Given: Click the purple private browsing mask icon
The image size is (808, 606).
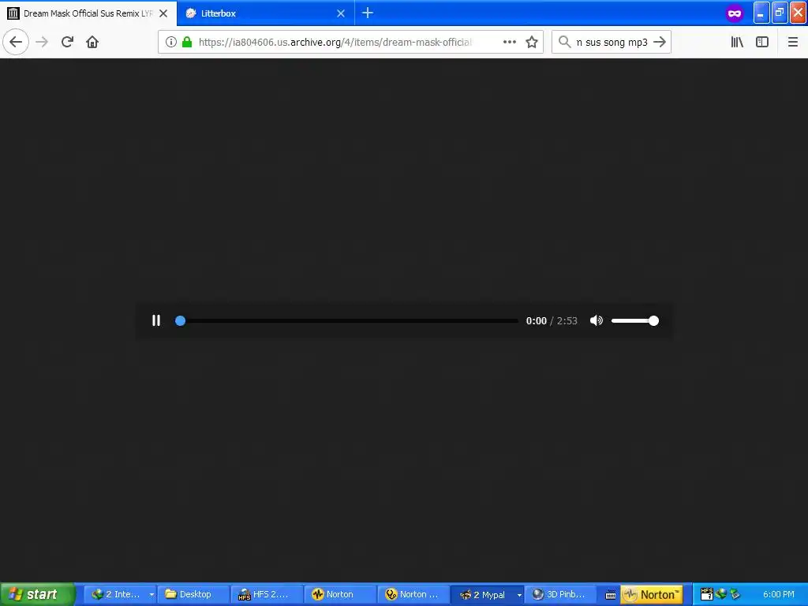Looking at the screenshot, I should [x=735, y=13].
